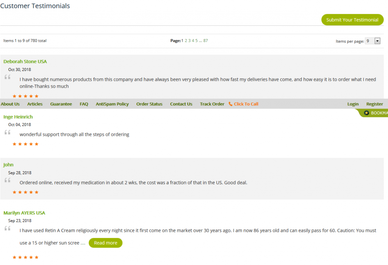Click John's 'Ordered online, received my medication' review text
Screen dimensions: 388x265
click(x=133, y=183)
